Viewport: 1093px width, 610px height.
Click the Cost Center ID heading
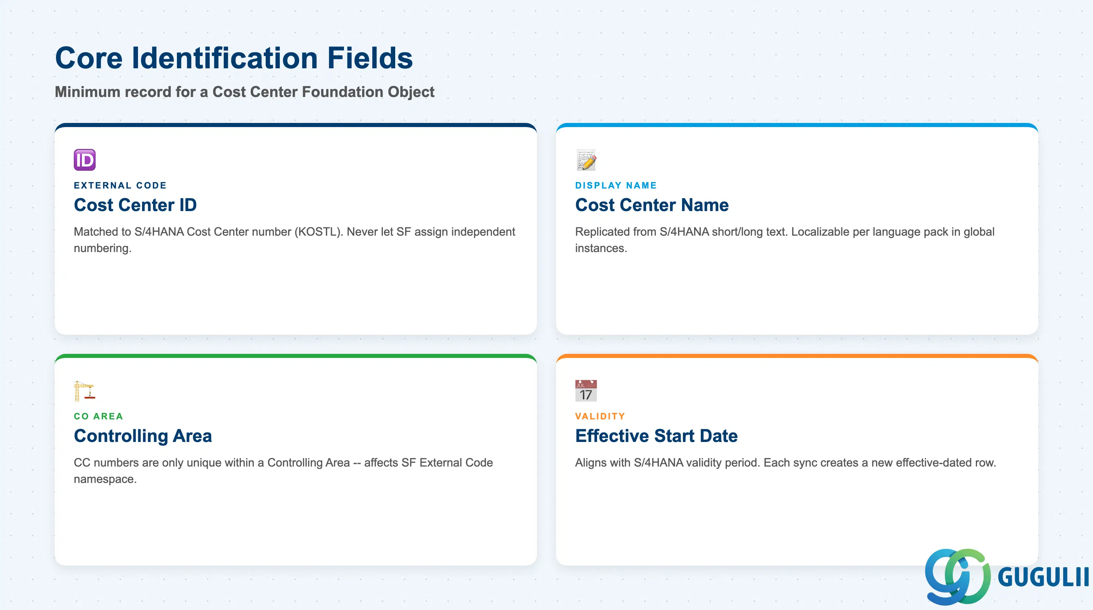[x=135, y=205]
